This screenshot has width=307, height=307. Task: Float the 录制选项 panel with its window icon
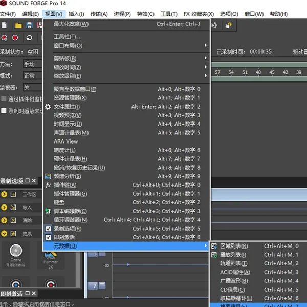pos(28,180)
